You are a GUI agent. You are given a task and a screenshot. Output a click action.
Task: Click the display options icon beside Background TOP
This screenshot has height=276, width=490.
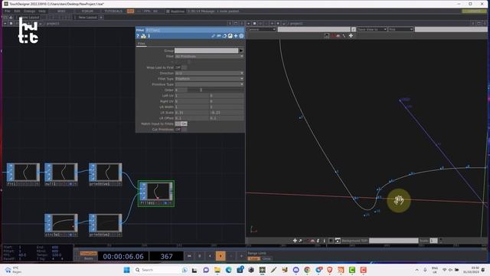coord(338,240)
